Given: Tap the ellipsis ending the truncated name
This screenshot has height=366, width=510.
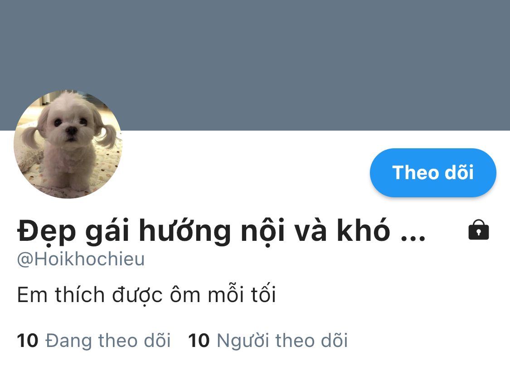Looking at the screenshot, I should tap(413, 238).
